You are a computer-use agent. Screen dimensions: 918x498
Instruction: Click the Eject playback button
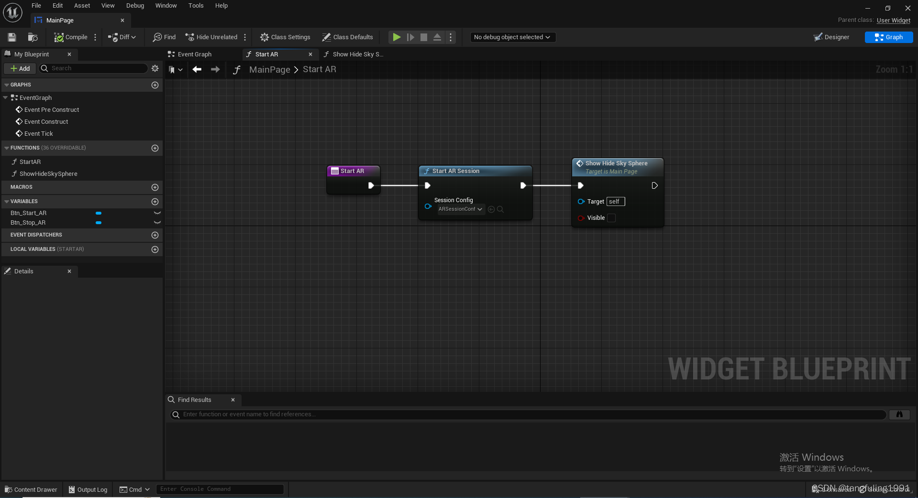click(437, 37)
